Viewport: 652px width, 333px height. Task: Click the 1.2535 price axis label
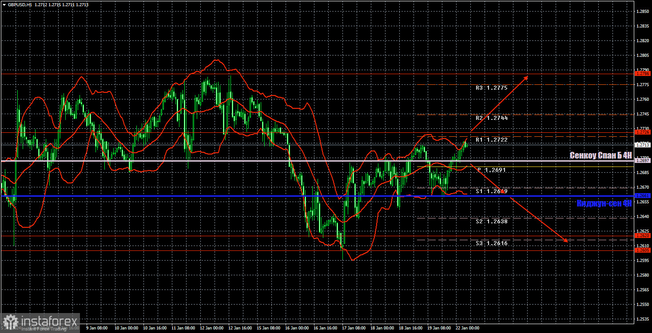pyautogui.click(x=643, y=319)
